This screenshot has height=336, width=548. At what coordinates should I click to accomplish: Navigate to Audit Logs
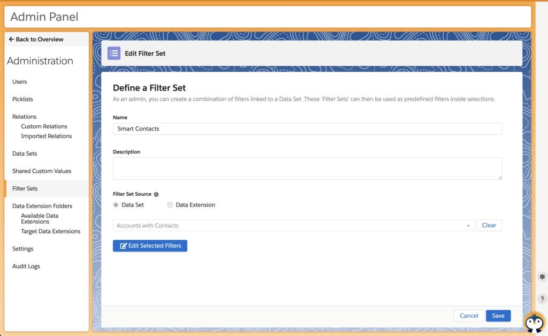(x=26, y=266)
